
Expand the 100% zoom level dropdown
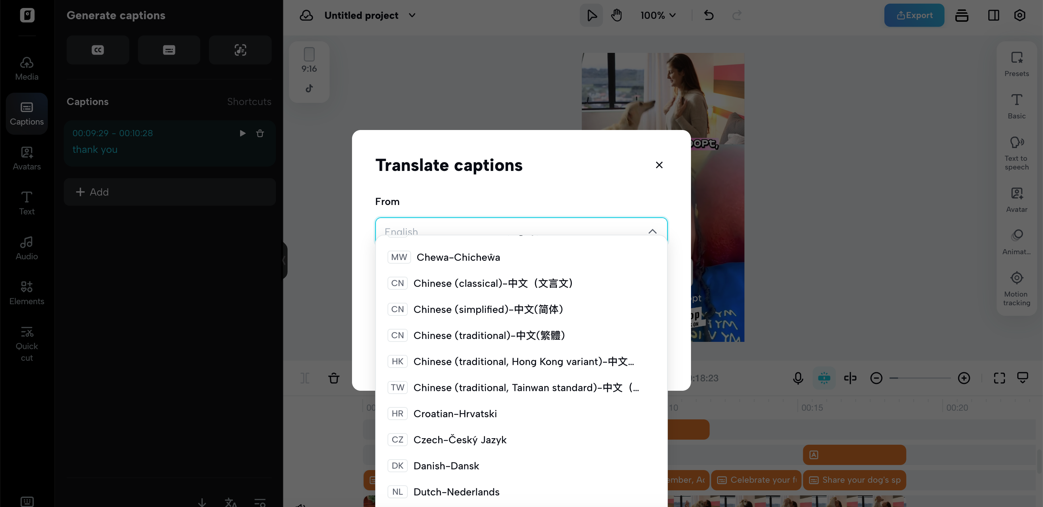point(658,15)
